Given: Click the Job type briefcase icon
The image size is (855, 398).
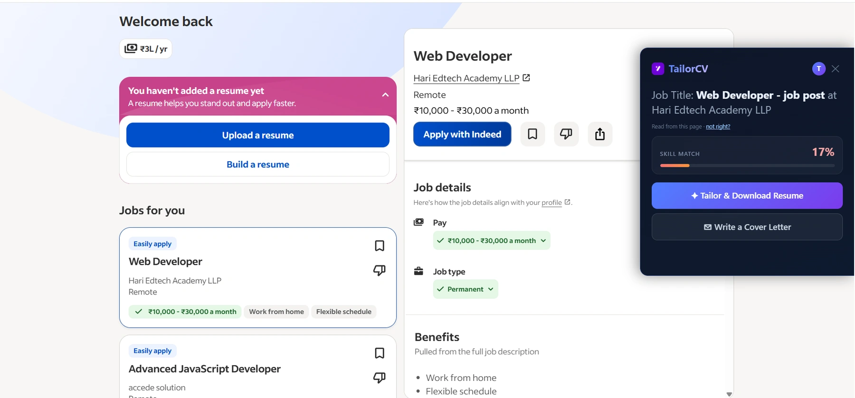Looking at the screenshot, I should pos(418,271).
